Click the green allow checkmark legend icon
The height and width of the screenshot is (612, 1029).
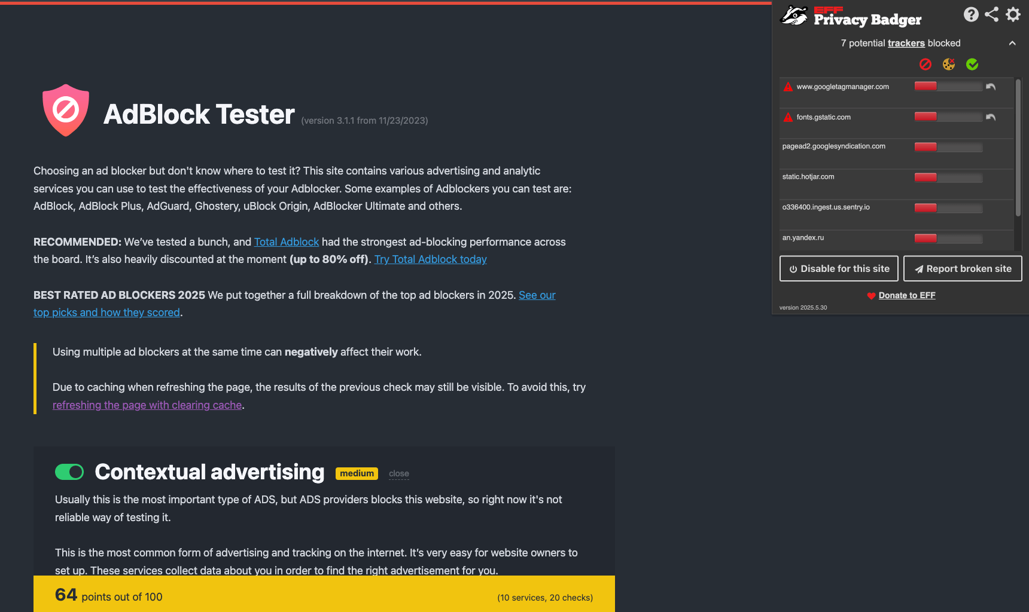(972, 64)
